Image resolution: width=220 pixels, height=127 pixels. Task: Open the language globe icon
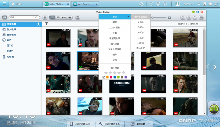coord(210,4)
